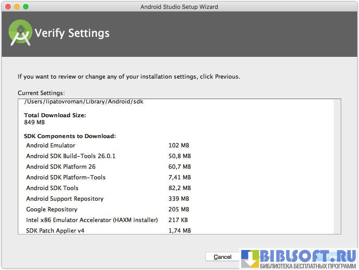This screenshot has height=270, width=359.
Task: Click the Android Studio logo icon
Action: (20, 32)
